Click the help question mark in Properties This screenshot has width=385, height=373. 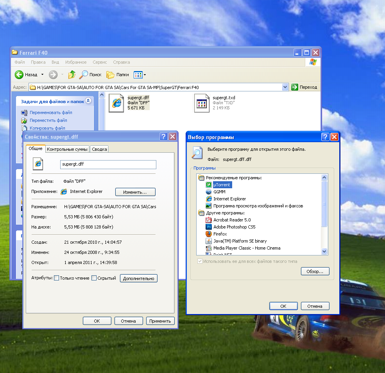(x=163, y=136)
